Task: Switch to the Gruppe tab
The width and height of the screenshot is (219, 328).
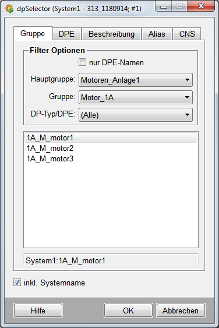Action: [33, 33]
